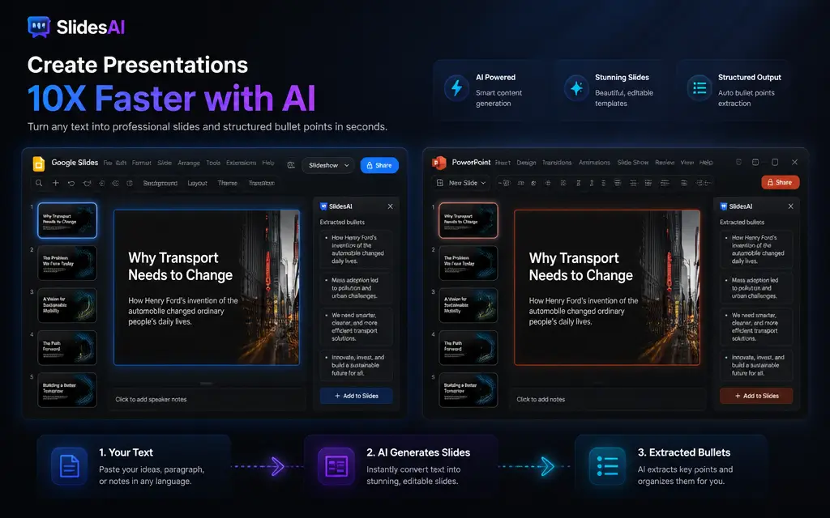Open the Design tab in PowerPoint
The height and width of the screenshot is (518, 830).
pyautogui.click(x=526, y=163)
